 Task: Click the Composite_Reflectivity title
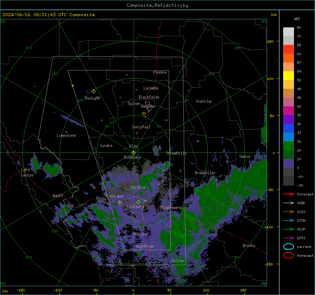coord(157,5)
